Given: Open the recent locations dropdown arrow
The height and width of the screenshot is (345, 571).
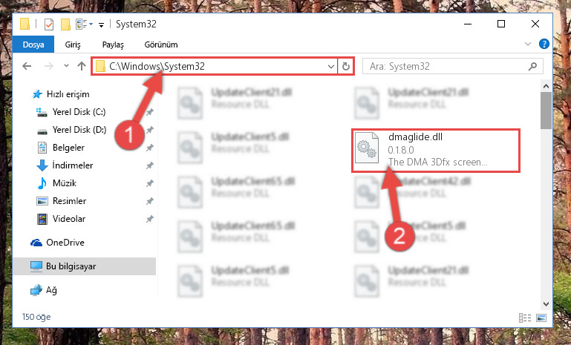Looking at the screenshot, I should pos(66,66).
